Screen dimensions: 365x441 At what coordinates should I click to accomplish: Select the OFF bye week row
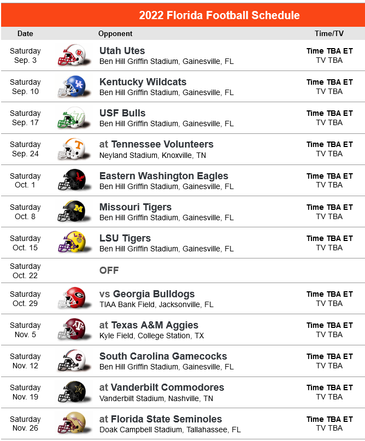click(x=183, y=271)
